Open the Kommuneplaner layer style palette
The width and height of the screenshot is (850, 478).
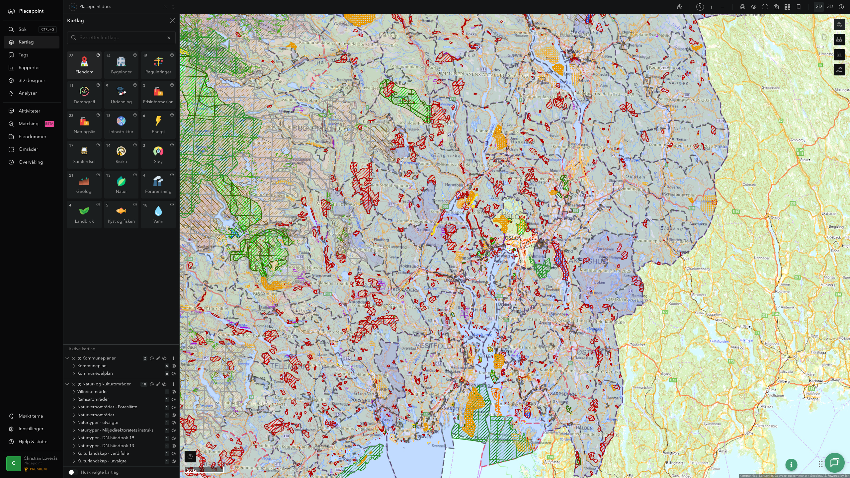(x=152, y=358)
